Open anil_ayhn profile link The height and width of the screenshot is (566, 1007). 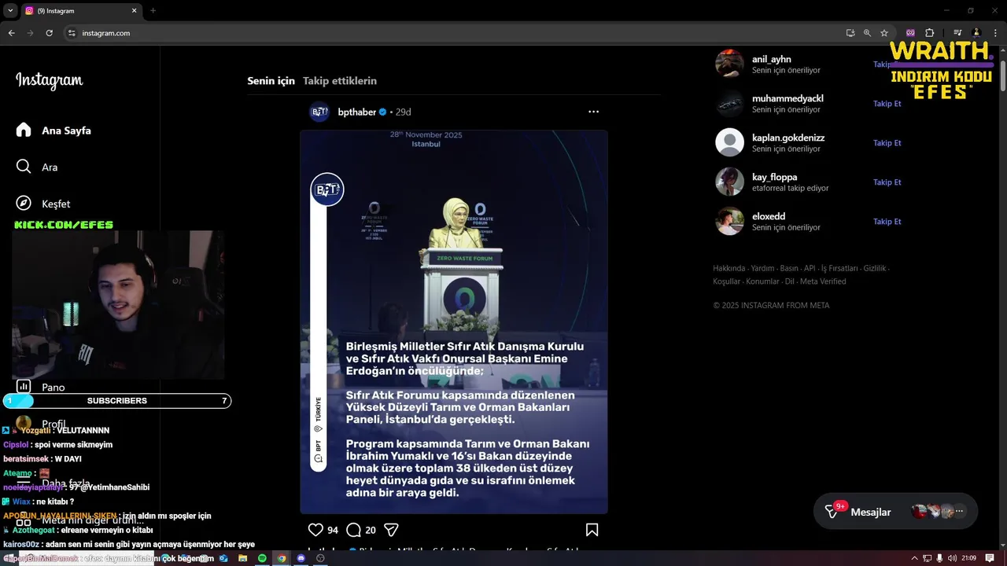click(x=771, y=59)
